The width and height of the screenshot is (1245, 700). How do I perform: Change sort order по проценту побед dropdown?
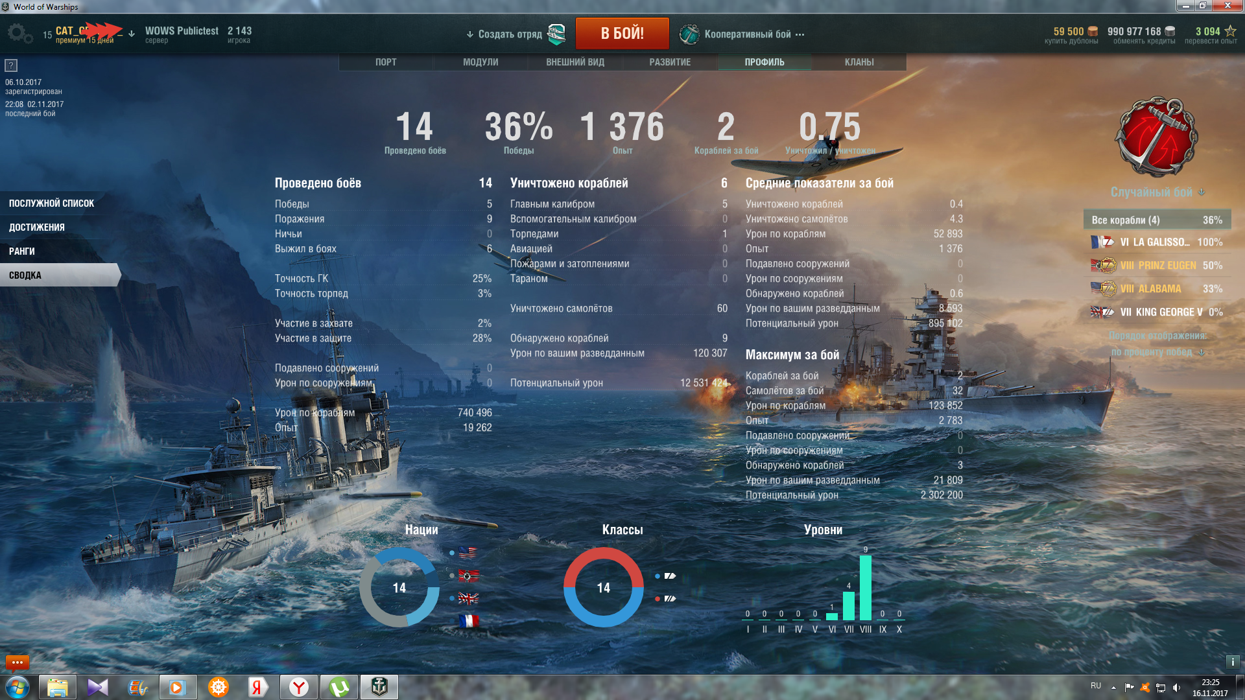1158,352
